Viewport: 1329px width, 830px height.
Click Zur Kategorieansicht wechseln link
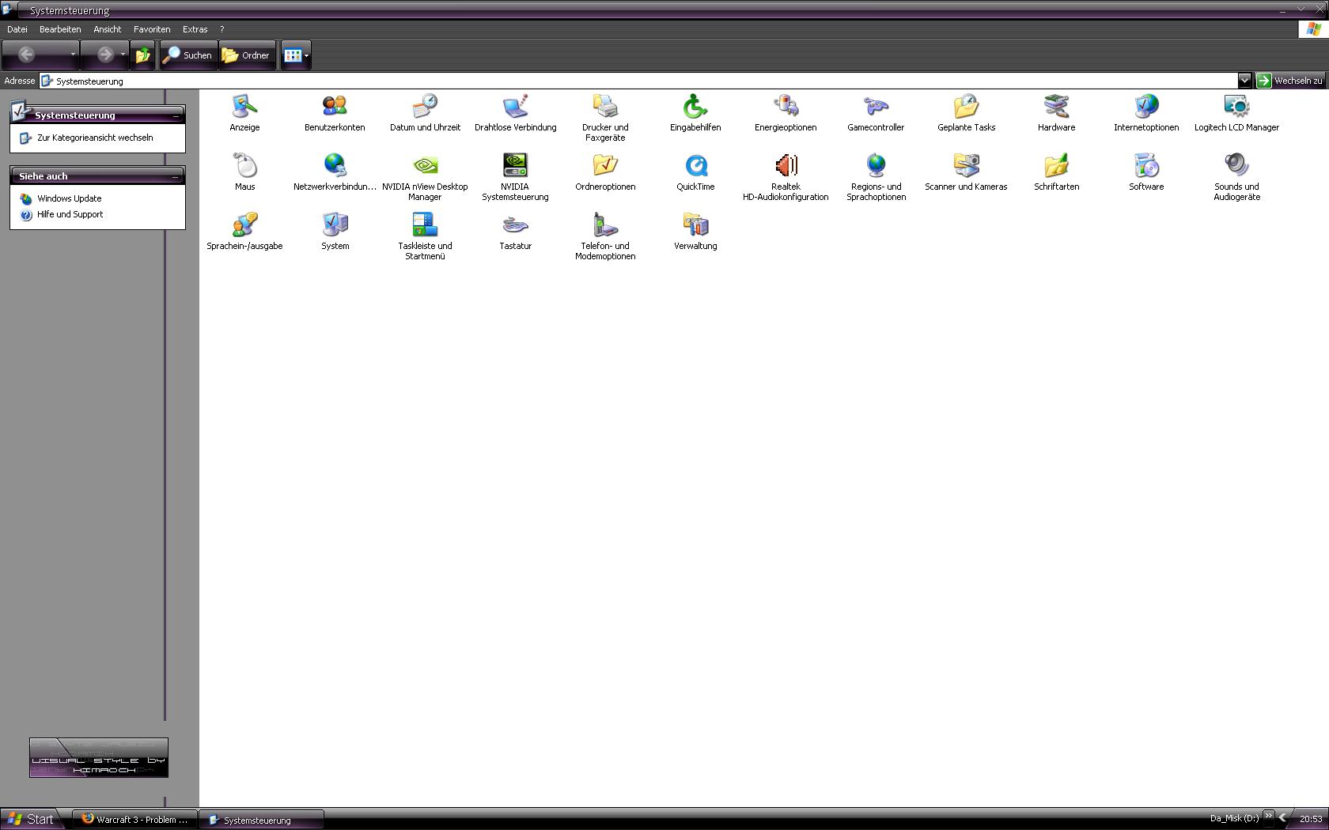95,138
